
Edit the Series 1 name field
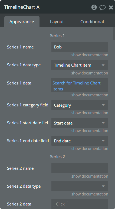[80, 47]
